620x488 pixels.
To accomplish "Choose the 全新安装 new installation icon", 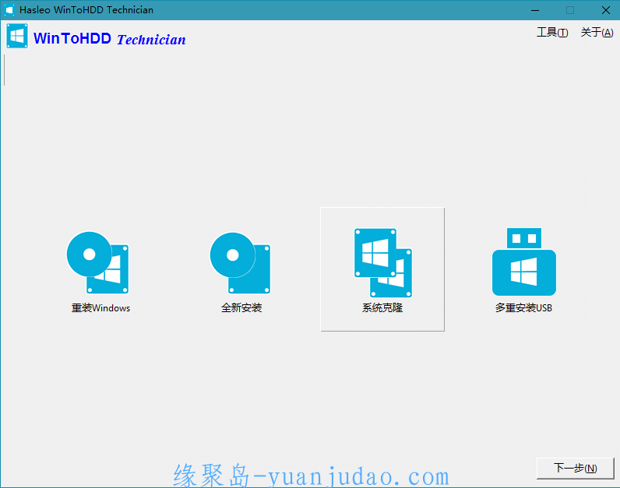I will [240, 263].
